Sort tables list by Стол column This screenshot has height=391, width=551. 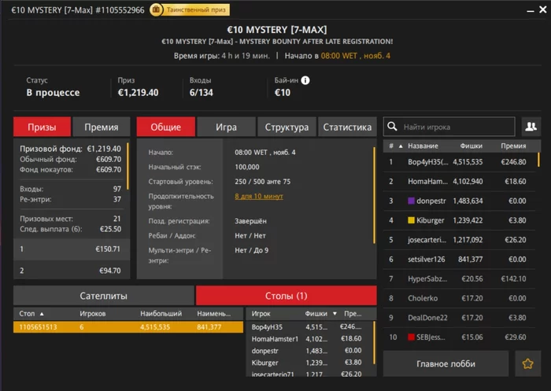(29, 312)
